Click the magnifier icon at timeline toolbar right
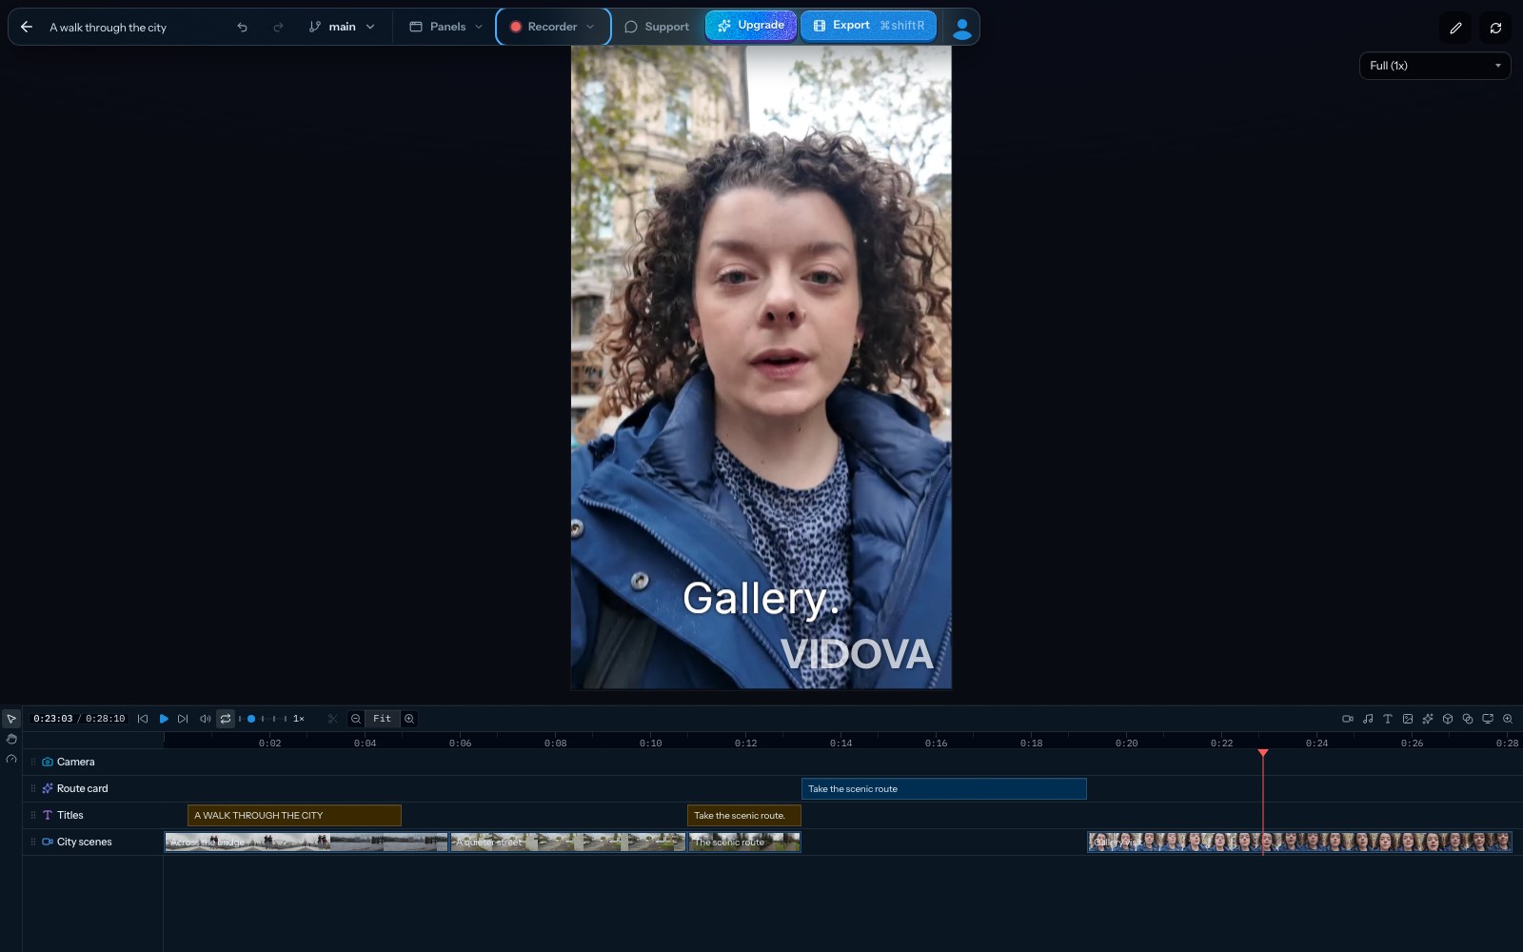 (x=1508, y=719)
